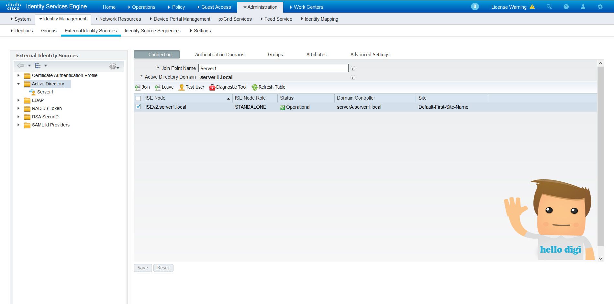Viewport: 614px width, 304px height.
Task: Open Device Portal Management
Action: [180, 19]
